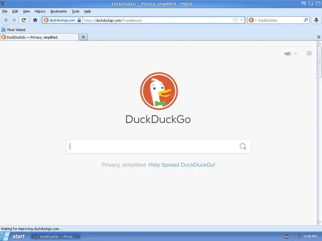Select the DuckDuckGo — Privacy, simplified tab
This screenshot has height=241, width=322.
point(39,37)
